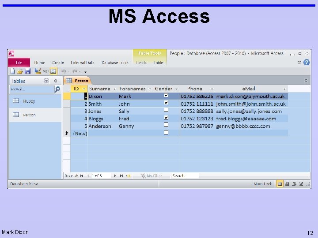Open the File tab

19,62
